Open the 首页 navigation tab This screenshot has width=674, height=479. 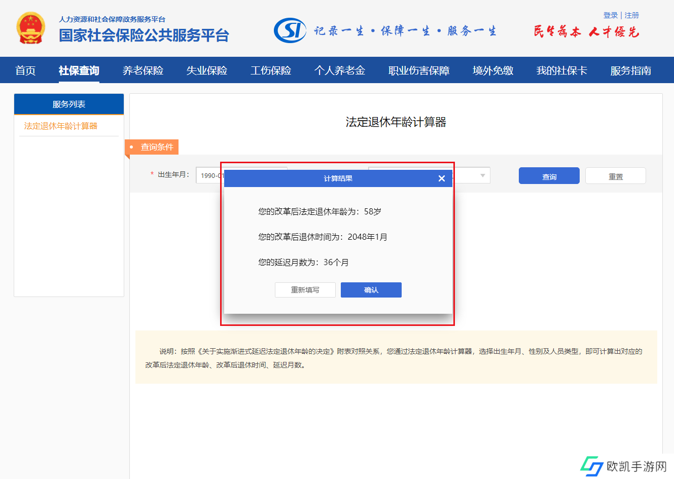click(x=25, y=70)
